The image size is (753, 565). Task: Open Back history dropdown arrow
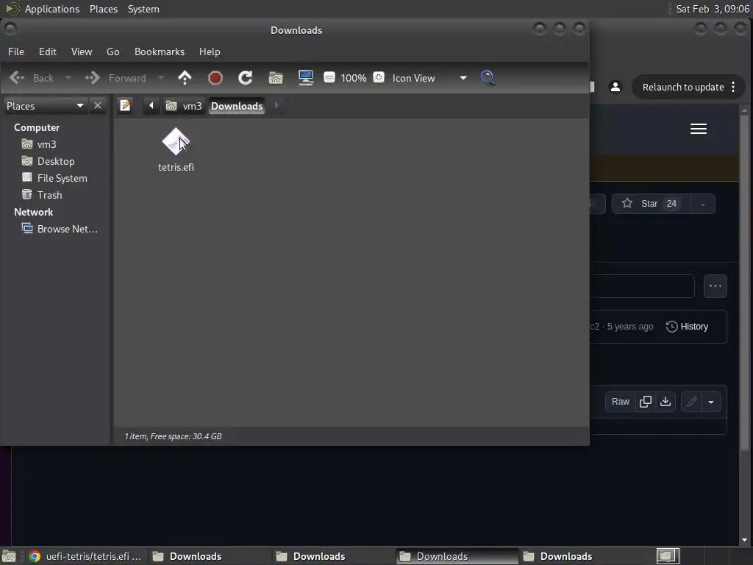68,78
